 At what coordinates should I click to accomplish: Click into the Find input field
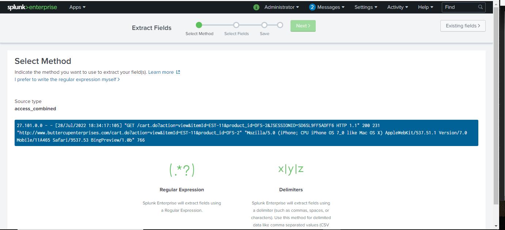(x=460, y=7)
